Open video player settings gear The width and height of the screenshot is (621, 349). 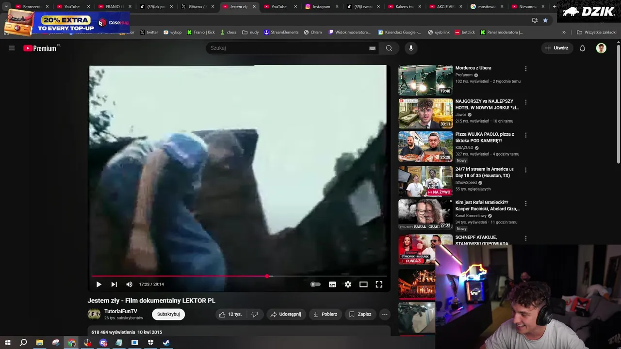click(348, 285)
